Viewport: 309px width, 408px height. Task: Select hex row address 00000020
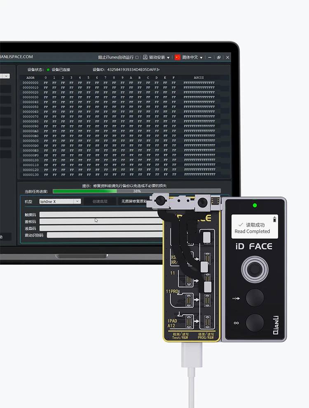(30, 93)
